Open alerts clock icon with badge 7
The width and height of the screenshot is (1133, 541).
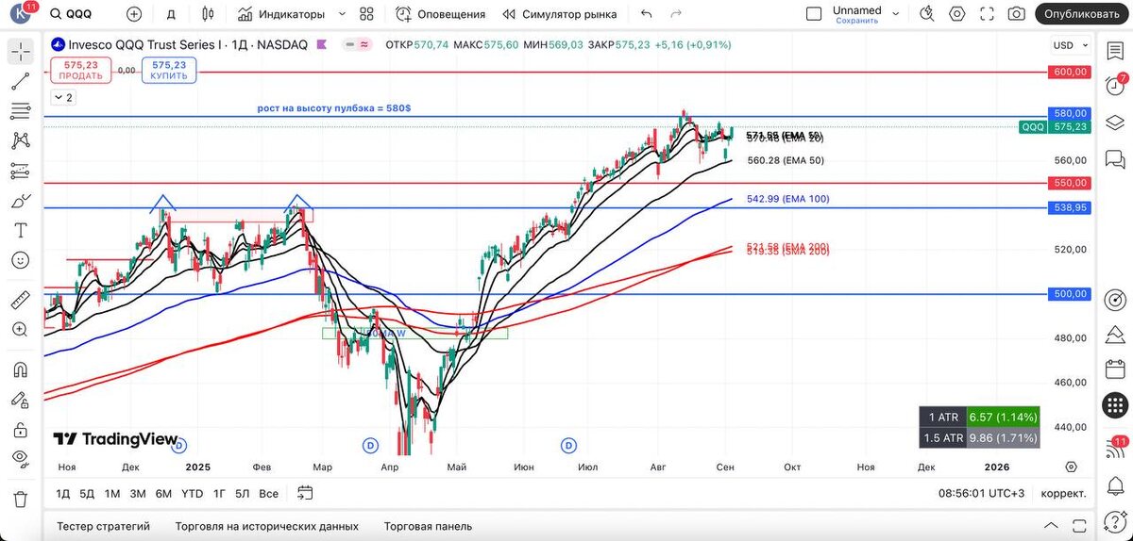click(1115, 88)
